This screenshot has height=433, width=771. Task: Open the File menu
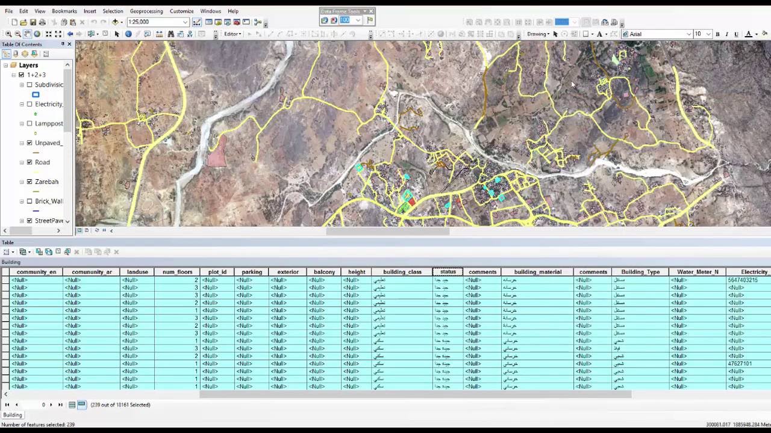[9, 11]
